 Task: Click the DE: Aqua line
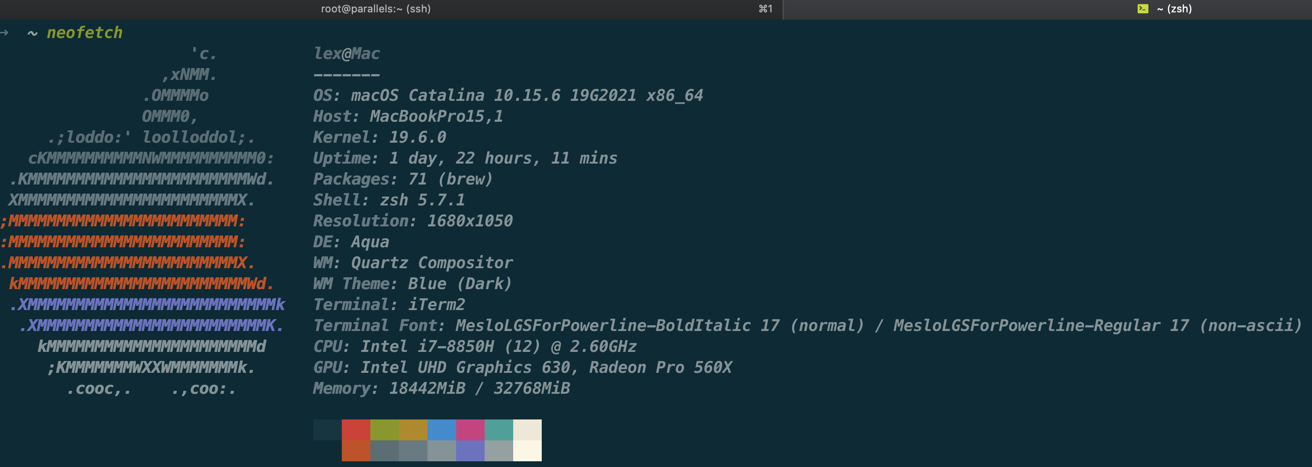point(351,242)
